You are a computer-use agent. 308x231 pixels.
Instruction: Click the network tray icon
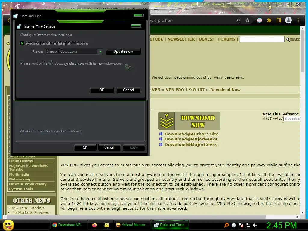coord(248,225)
